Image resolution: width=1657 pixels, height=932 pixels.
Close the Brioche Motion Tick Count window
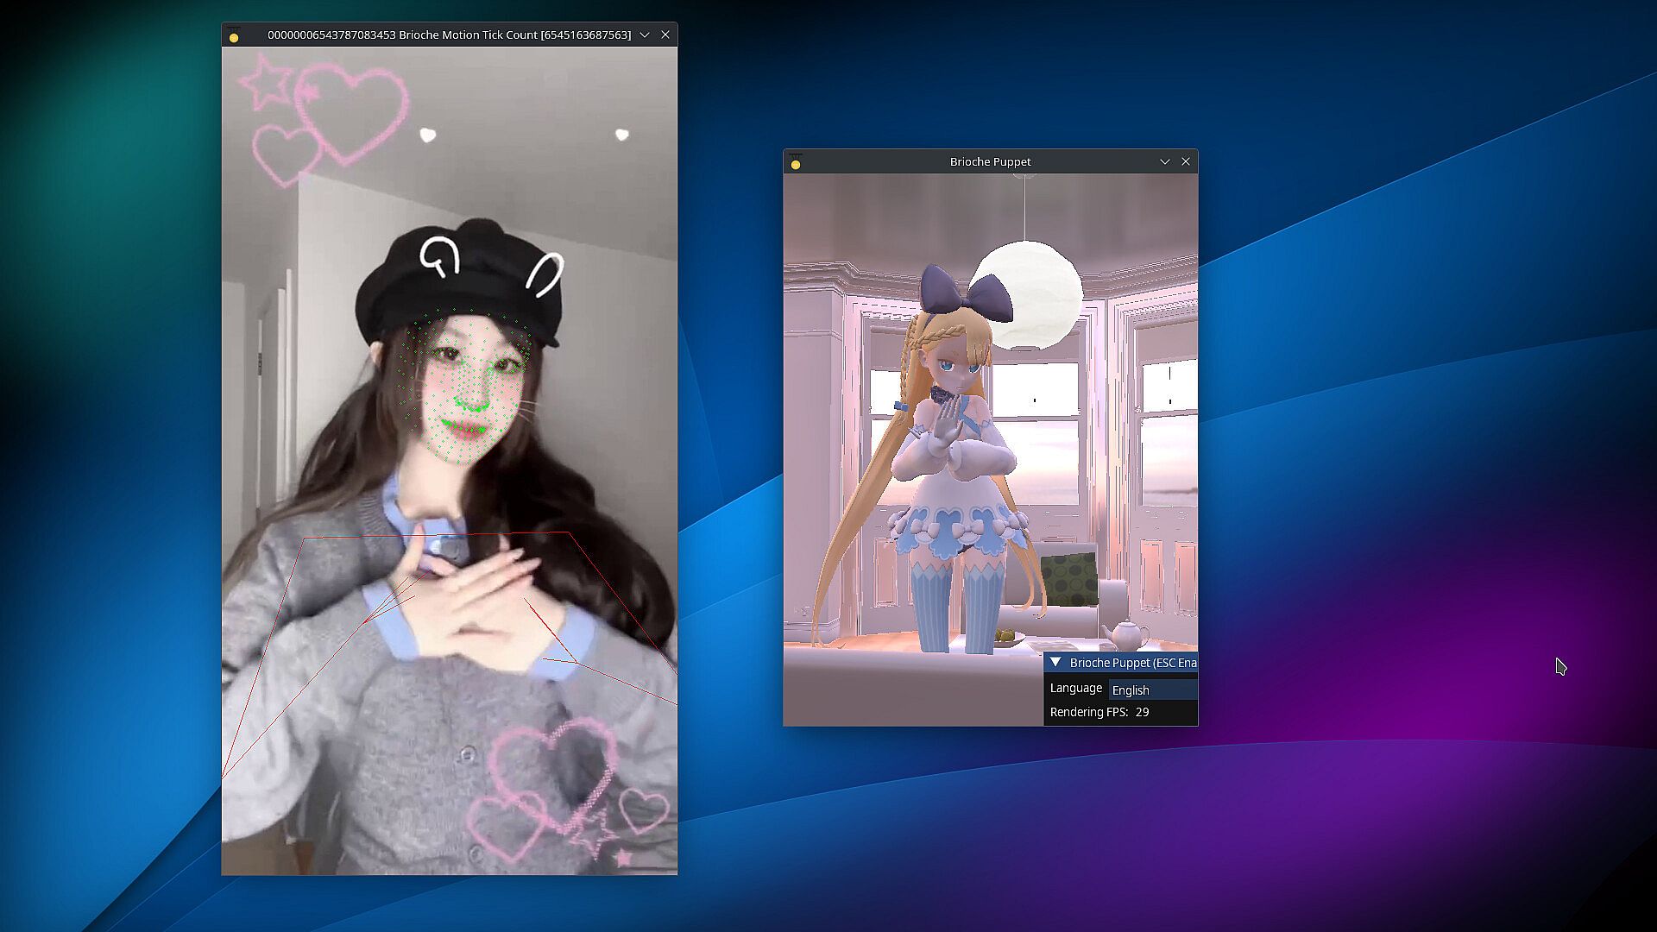click(665, 35)
